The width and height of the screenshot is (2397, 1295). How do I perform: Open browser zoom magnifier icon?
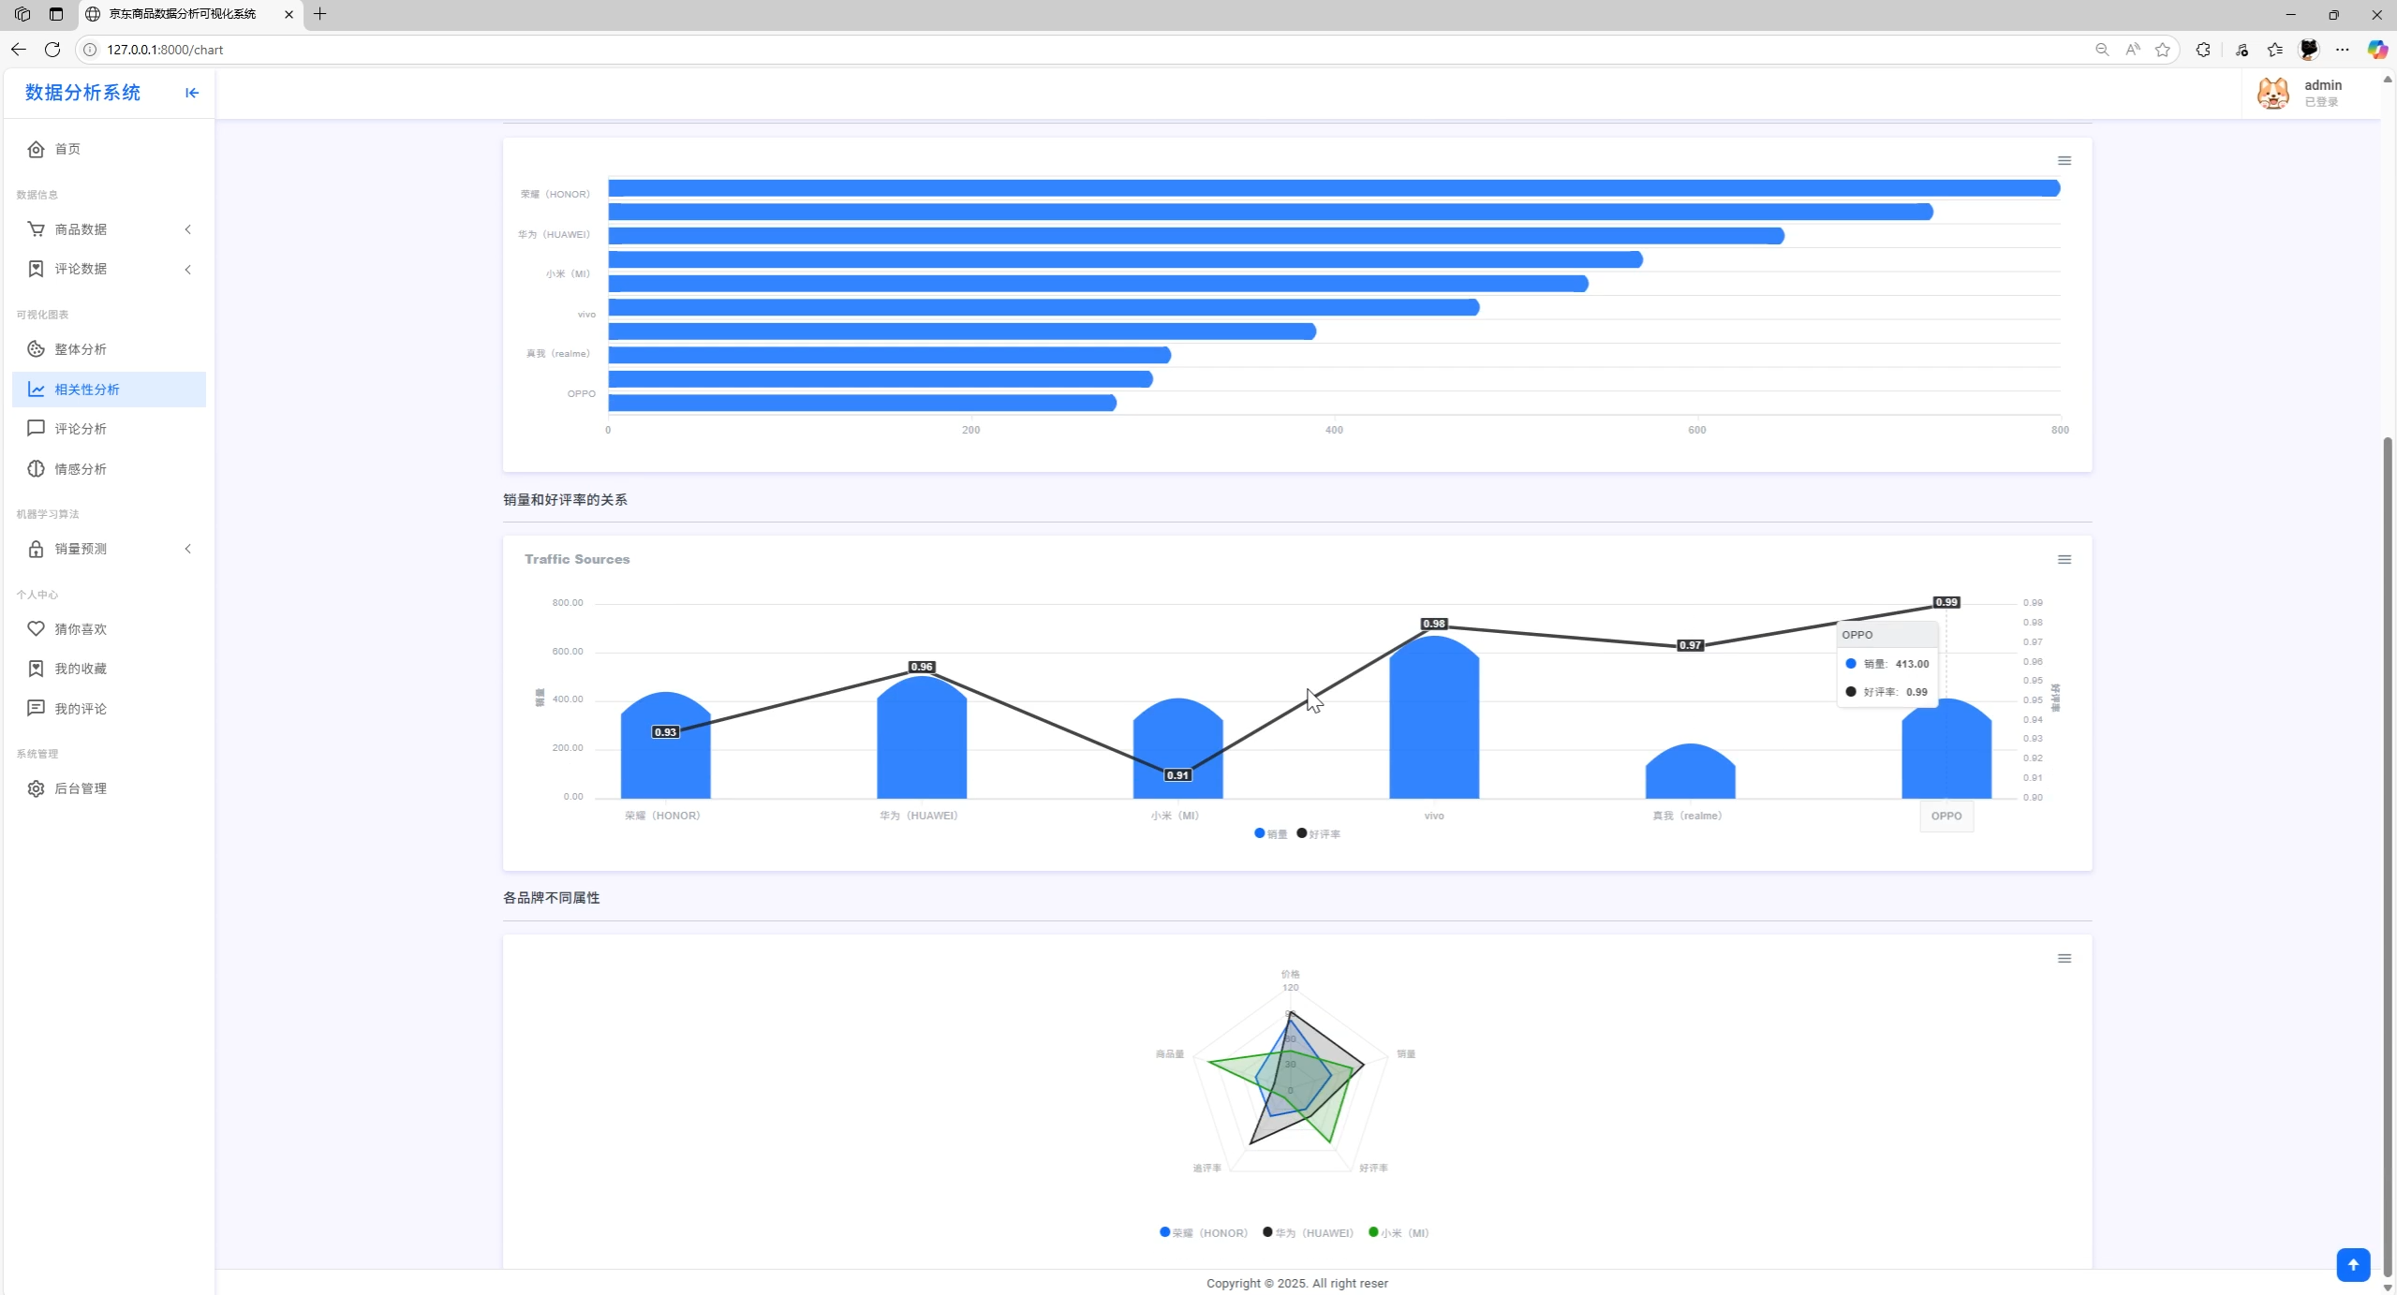pos(2102,50)
